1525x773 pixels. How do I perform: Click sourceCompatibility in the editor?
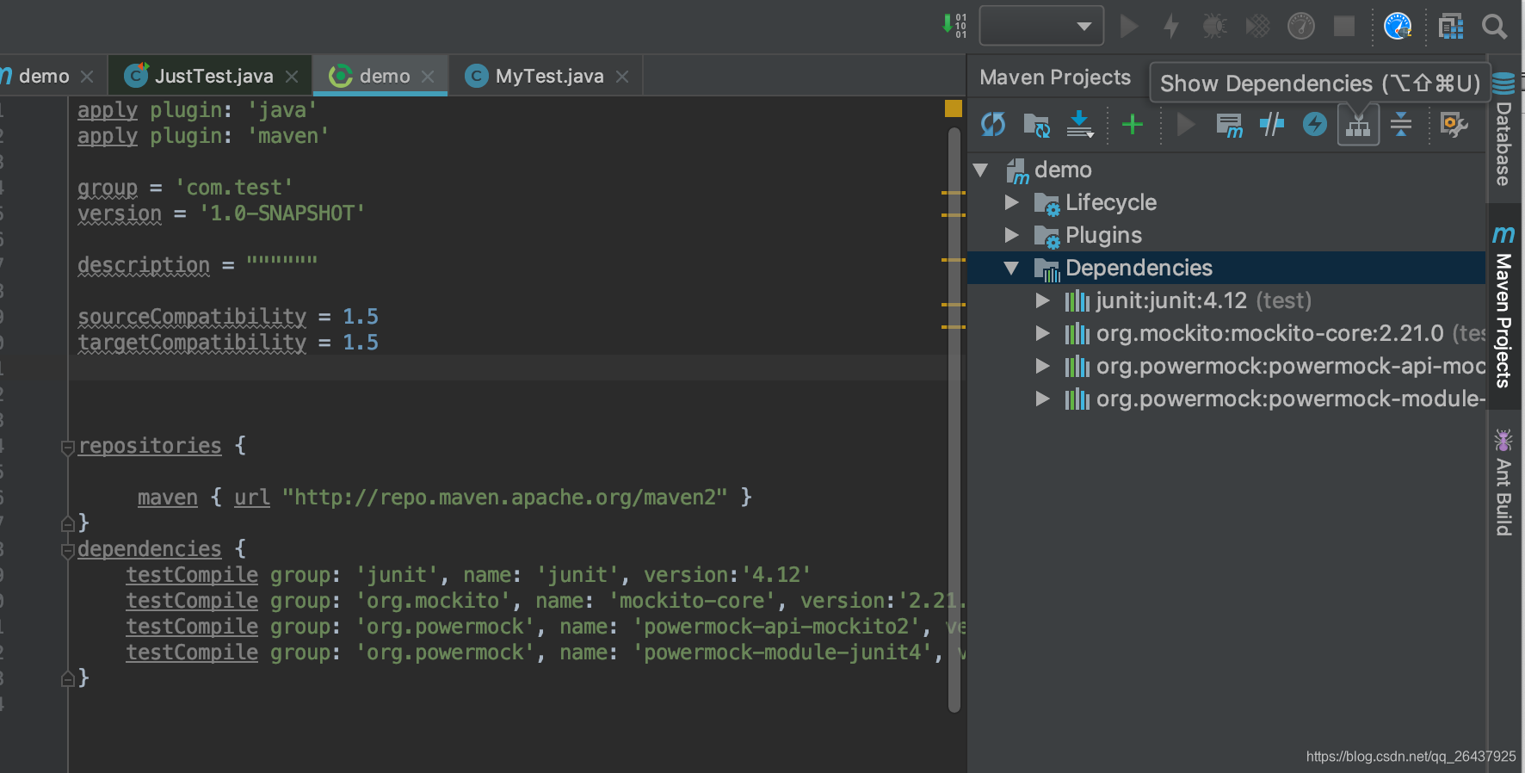click(x=192, y=317)
